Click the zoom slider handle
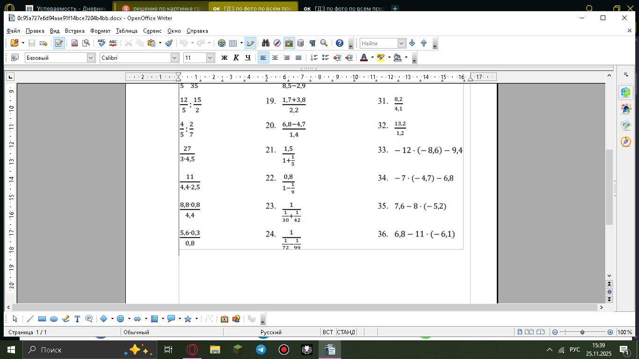 pos(582,332)
